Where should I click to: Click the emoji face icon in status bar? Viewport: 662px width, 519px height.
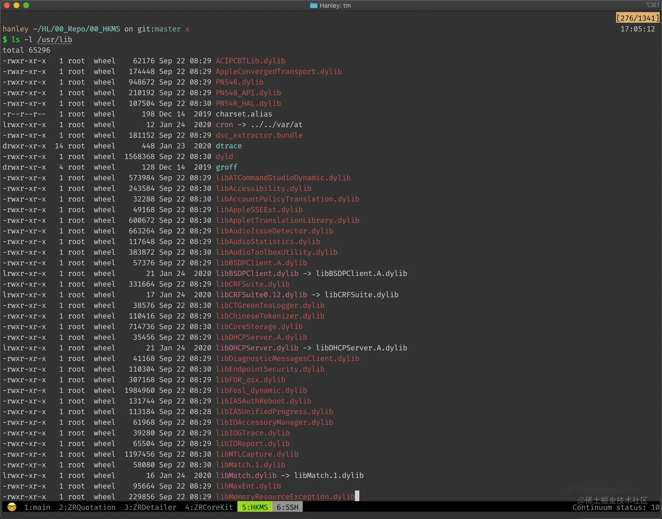click(12, 507)
